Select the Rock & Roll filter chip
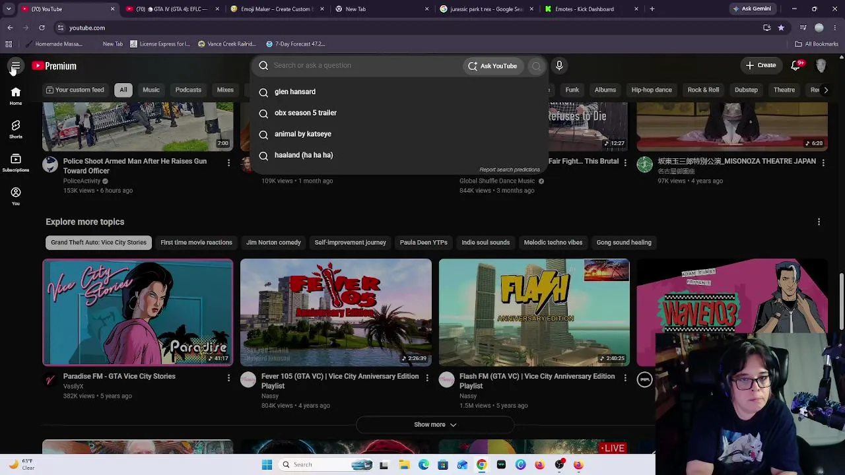The image size is (845, 475). [703, 90]
